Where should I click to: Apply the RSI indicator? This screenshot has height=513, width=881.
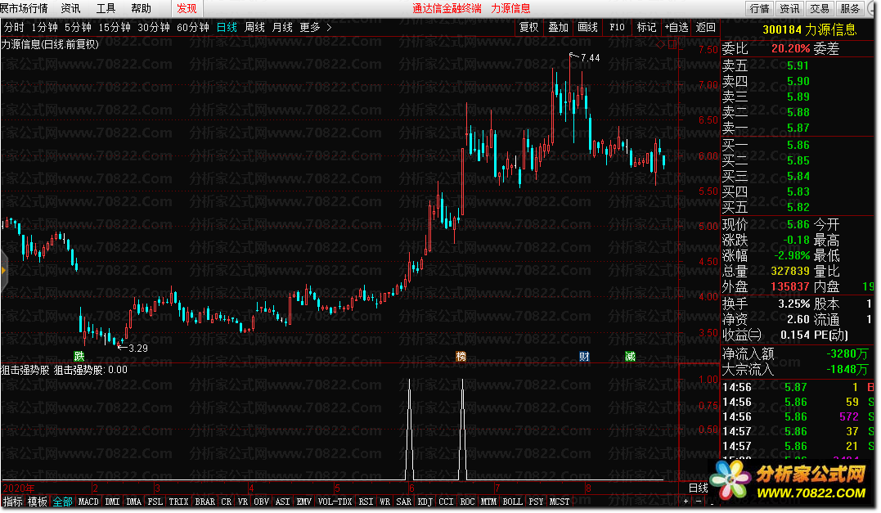tap(366, 502)
